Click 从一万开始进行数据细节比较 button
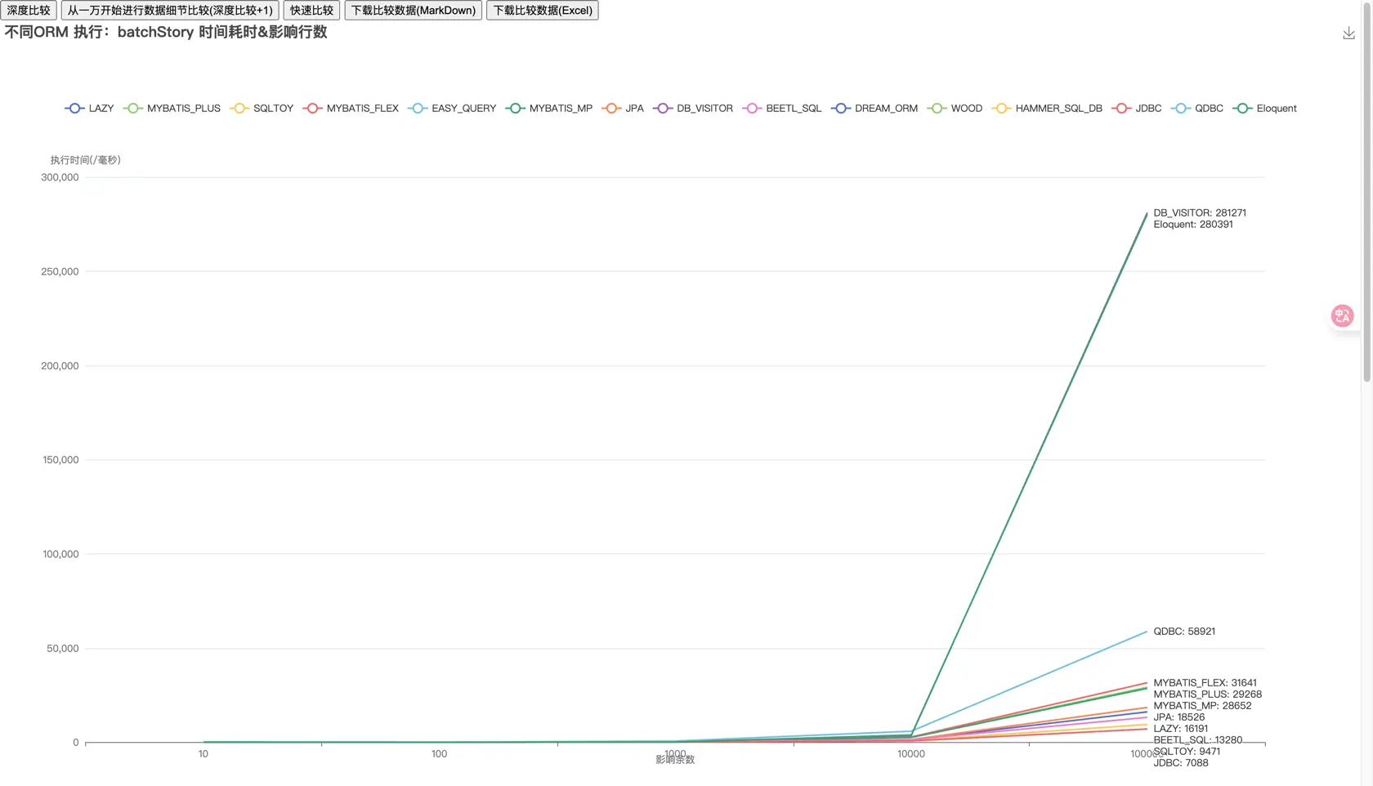 (170, 11)
